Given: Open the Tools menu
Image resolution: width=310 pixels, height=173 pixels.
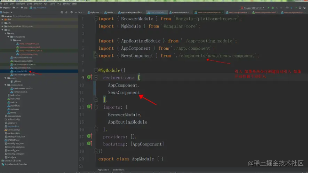Looking at the screenshot, I should tap(52, 3).
